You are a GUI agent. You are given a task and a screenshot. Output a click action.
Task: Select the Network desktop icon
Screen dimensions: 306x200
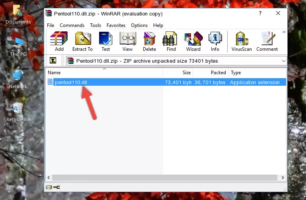tap(18, 79)
